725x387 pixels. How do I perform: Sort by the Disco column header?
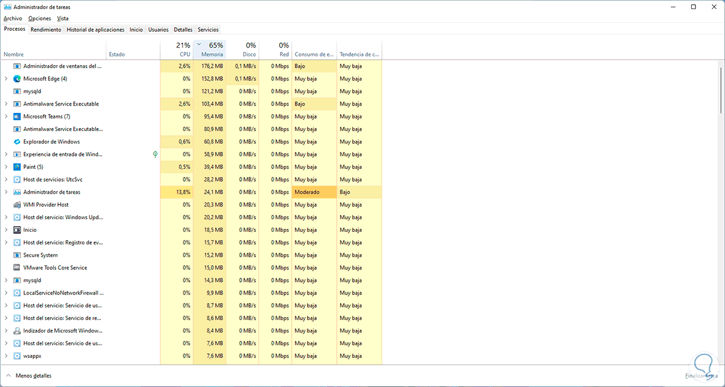tap(242, 50)
